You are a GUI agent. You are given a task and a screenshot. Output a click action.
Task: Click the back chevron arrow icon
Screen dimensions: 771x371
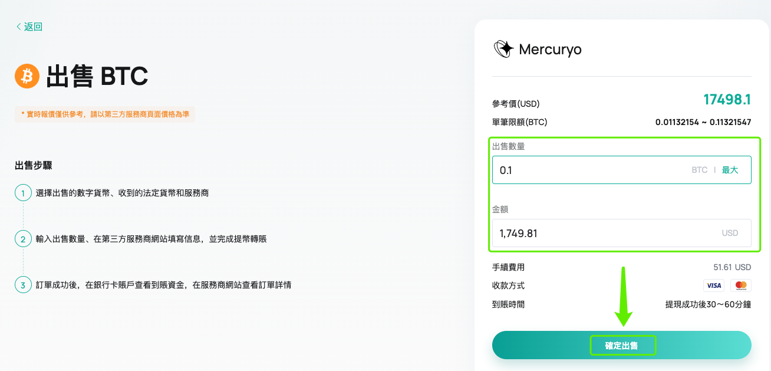point(19,27)
